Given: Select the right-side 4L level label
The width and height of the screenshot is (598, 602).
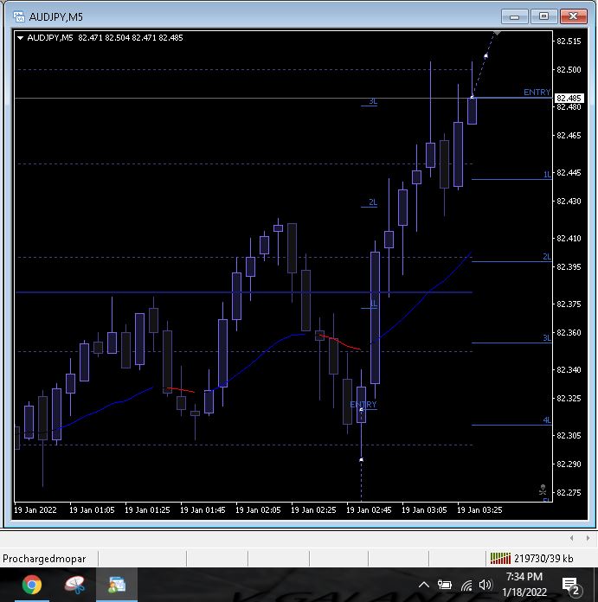Looking at the screenshot, I should (547, 420).
